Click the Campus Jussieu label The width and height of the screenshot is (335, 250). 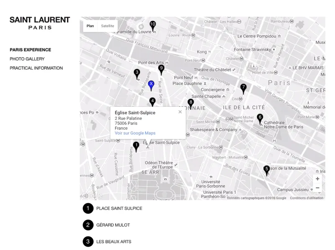pyautogui.click(x=293, y=190)
